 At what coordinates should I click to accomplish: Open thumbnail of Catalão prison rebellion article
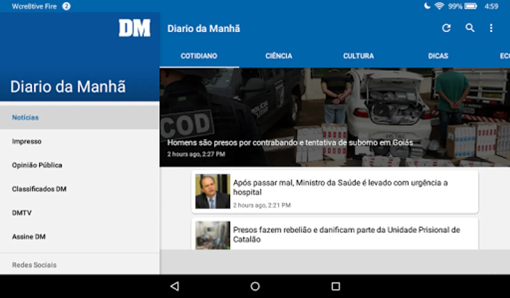(x=212, y=235)
